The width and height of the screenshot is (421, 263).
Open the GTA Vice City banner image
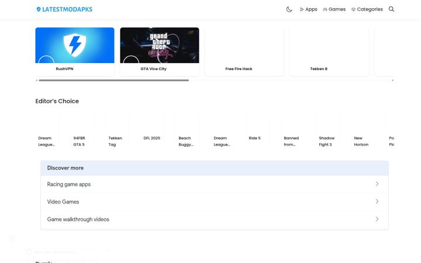coord(160,45)
